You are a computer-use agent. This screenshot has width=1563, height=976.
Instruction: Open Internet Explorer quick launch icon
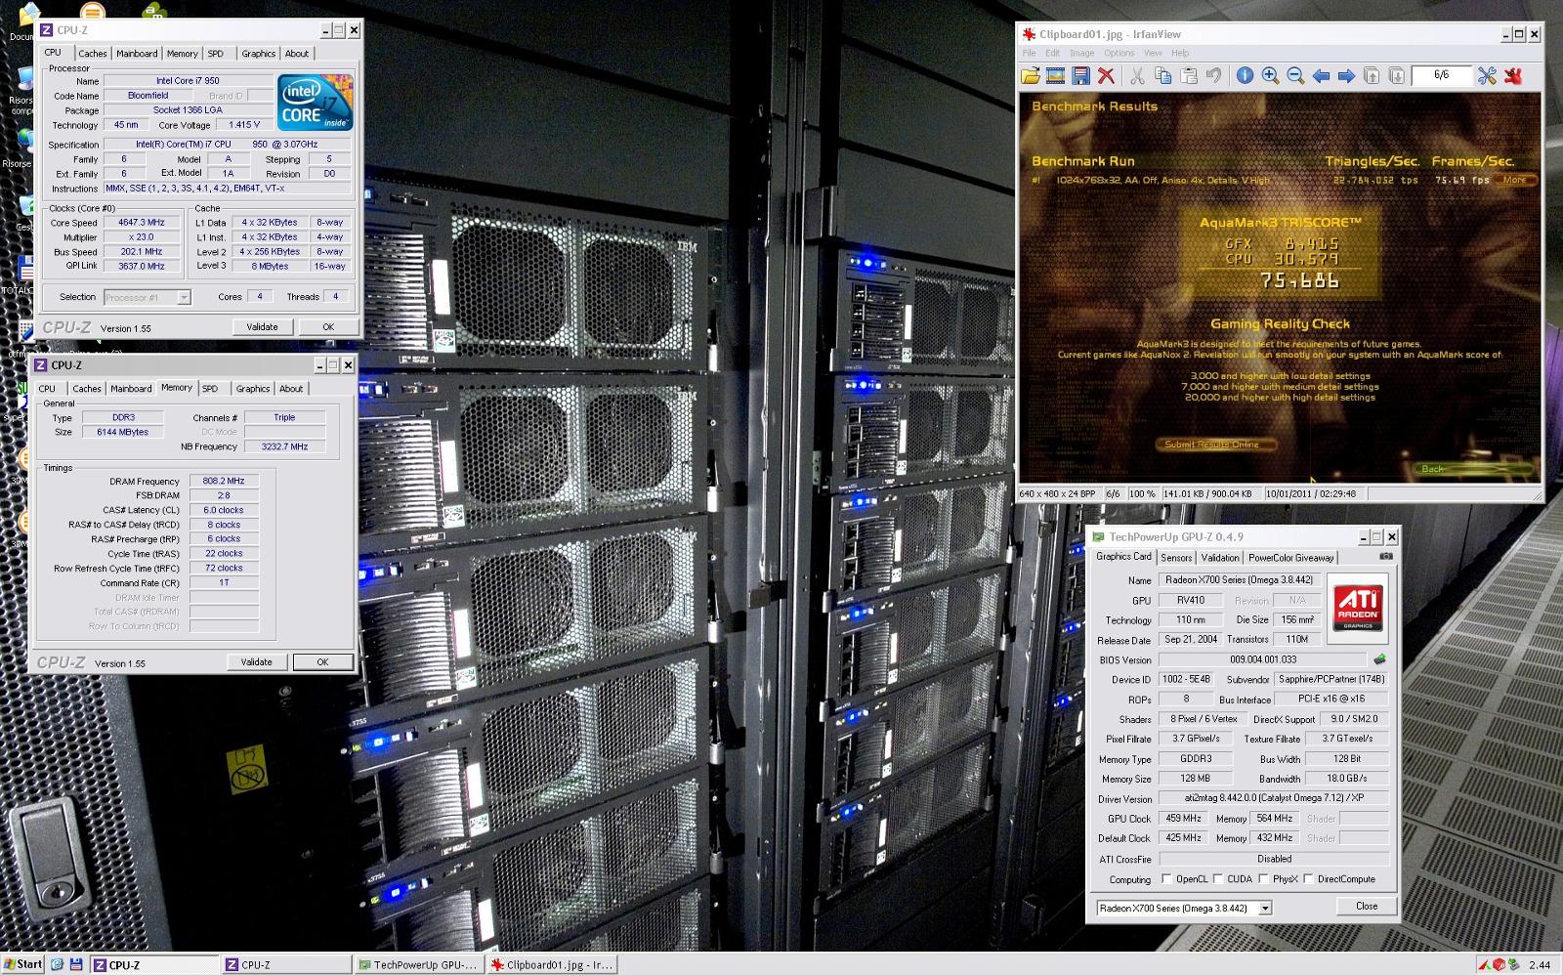57,964
